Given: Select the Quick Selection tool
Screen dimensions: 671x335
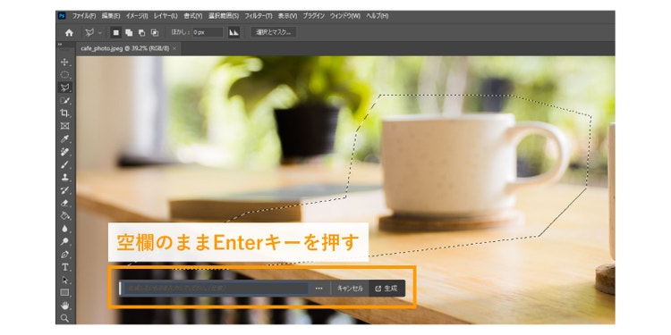Looking at the screenshot, I should (x=64, y=100).
